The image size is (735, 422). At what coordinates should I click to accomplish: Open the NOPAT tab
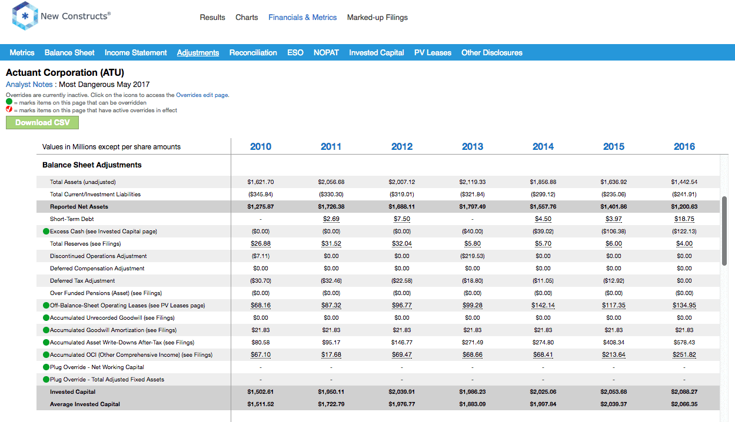326,53
